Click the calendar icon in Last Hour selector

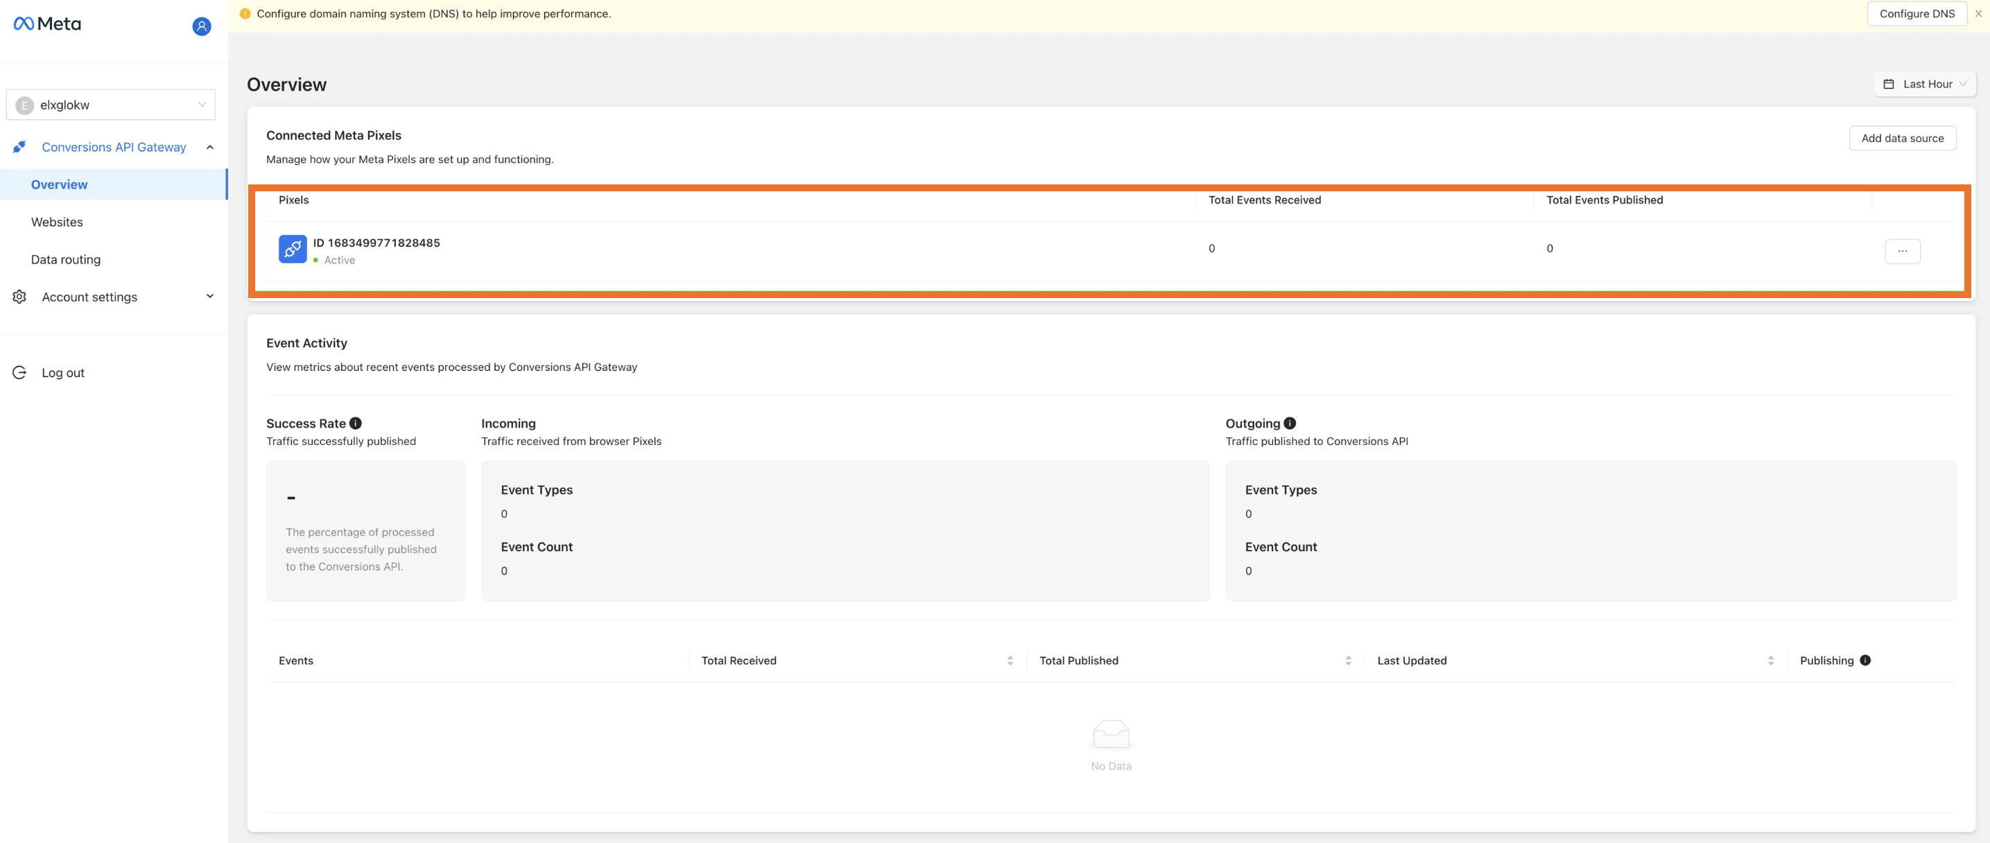(x=1889, y=84)
